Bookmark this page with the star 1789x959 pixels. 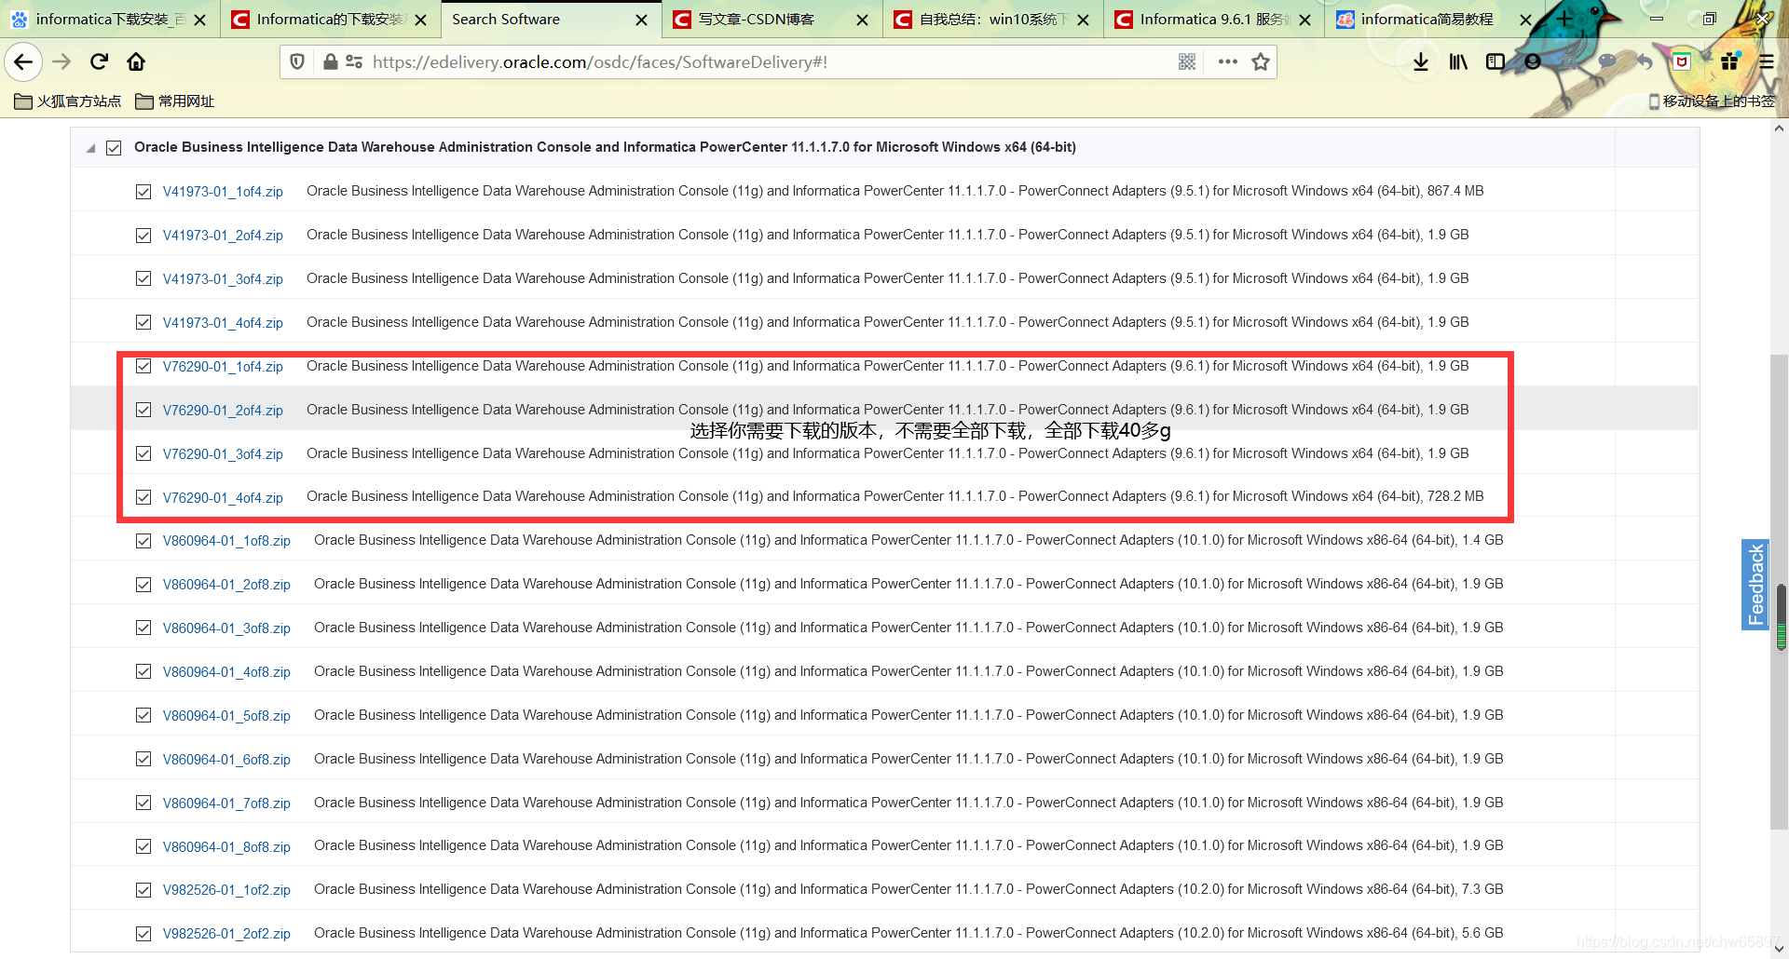click(x=1261, y=61)
